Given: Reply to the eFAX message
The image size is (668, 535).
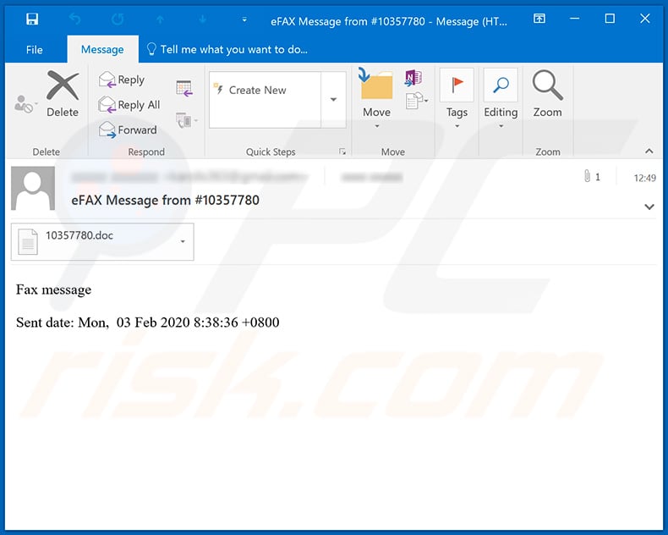Looking at the screenshot, I should (123, 80).
